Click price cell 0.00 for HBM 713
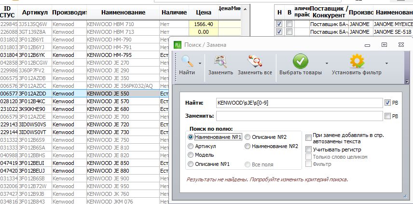 click(x=204, y=32)
